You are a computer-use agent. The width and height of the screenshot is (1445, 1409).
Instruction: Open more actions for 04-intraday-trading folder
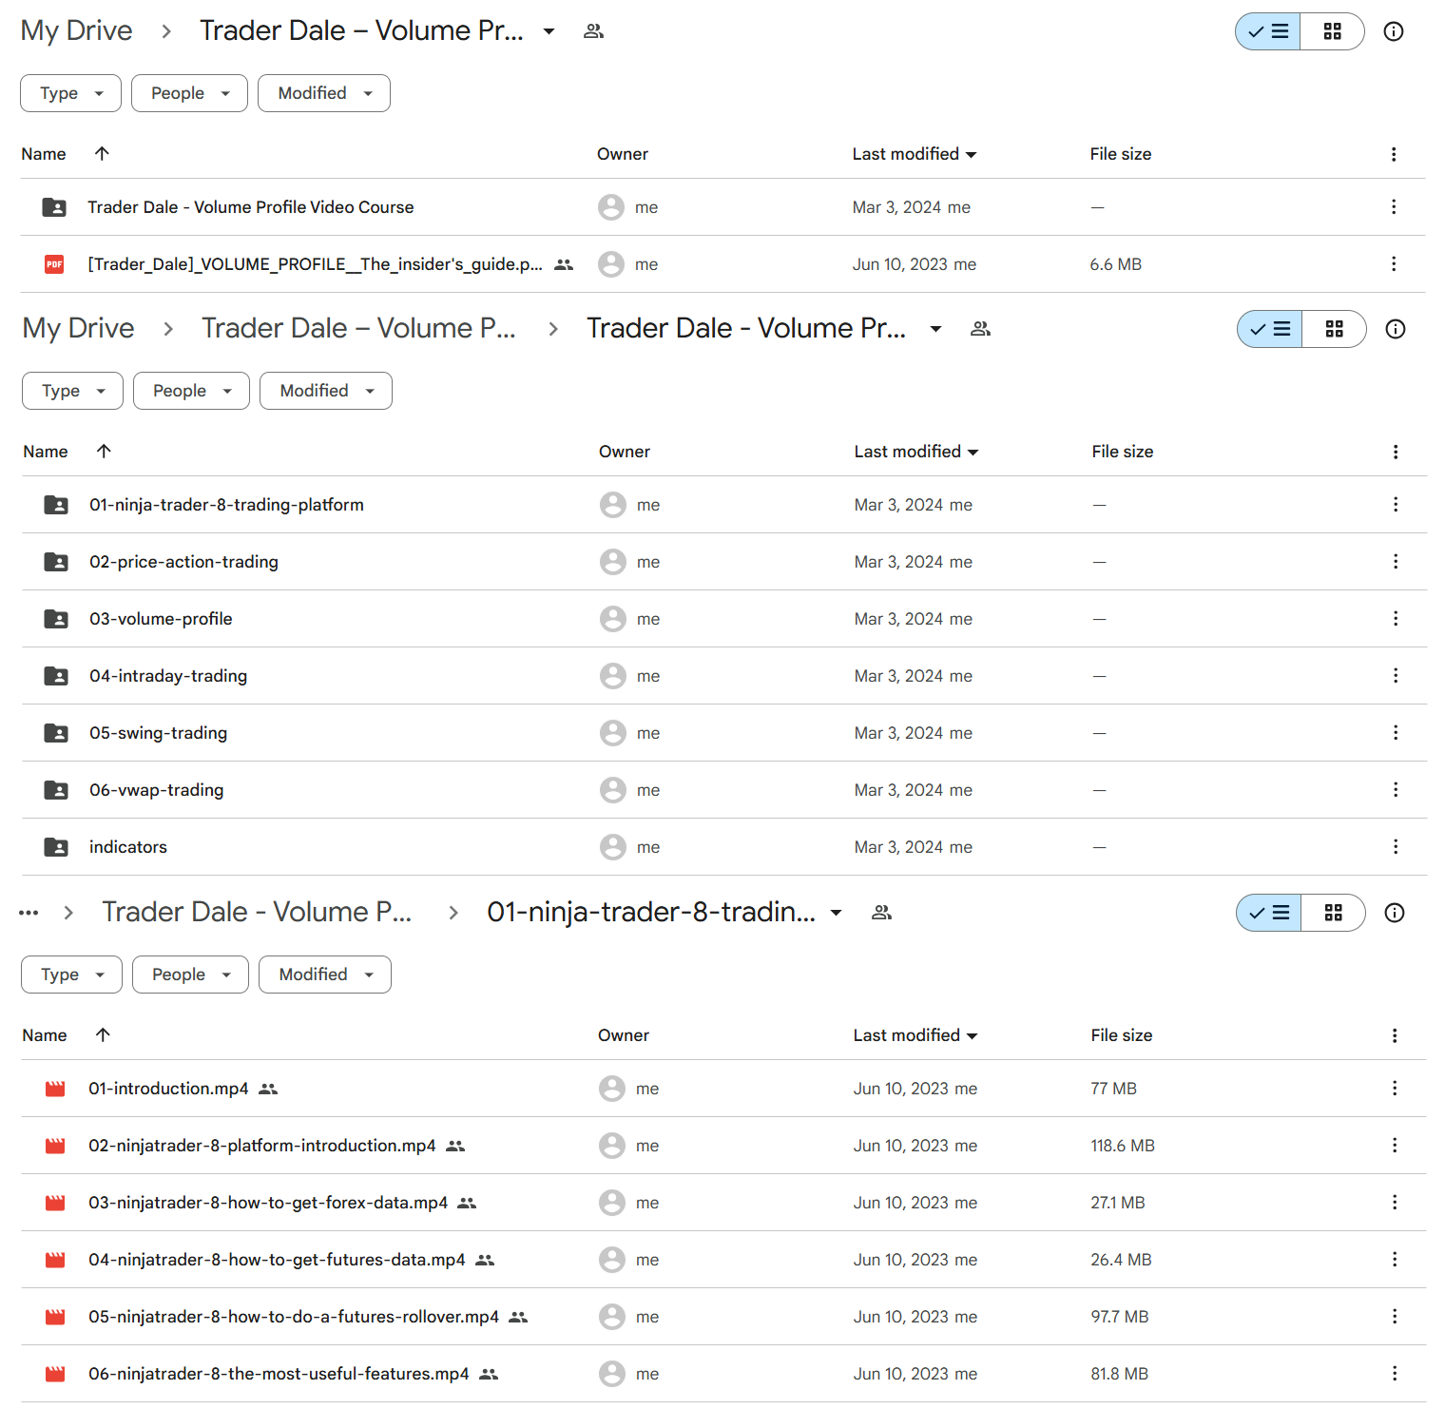click(1396, 676)
